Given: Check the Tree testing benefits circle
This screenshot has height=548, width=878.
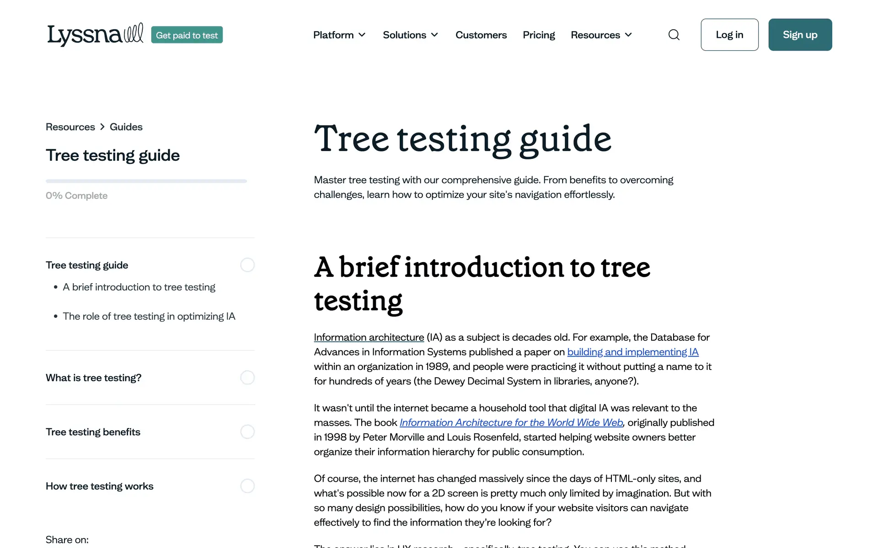Looking at the screenshot, I should pyautogui.click(x=247, y=432).
